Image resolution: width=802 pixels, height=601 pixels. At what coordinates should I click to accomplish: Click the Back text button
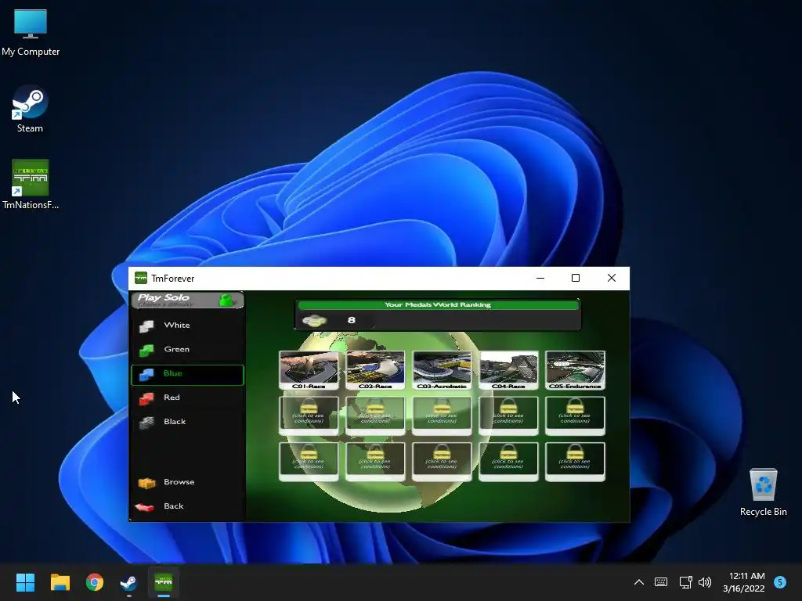click(x=173, y=506)
